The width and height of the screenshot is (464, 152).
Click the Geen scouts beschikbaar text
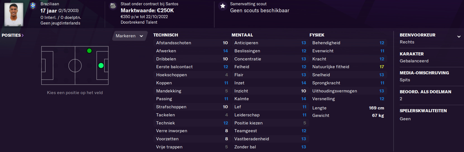260,11
